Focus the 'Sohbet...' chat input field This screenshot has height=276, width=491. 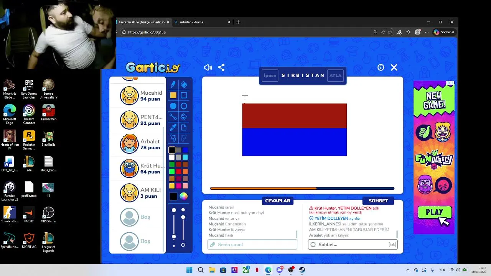tap(353, 245)
